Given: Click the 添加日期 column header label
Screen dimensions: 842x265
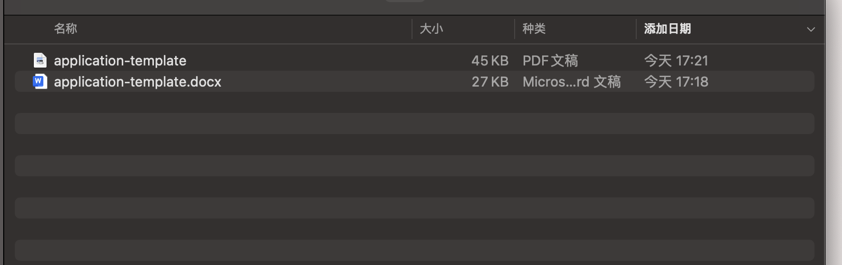Looking at the screenshot, I should (x=667, y=29).
